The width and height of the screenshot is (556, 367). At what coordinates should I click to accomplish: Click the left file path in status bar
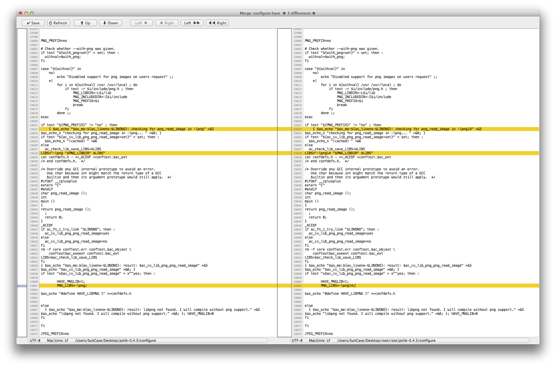pos(115,341)
